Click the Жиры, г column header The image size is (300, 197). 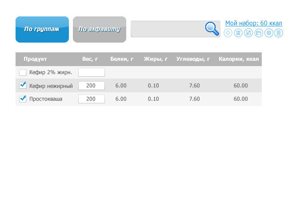(156, 59)
